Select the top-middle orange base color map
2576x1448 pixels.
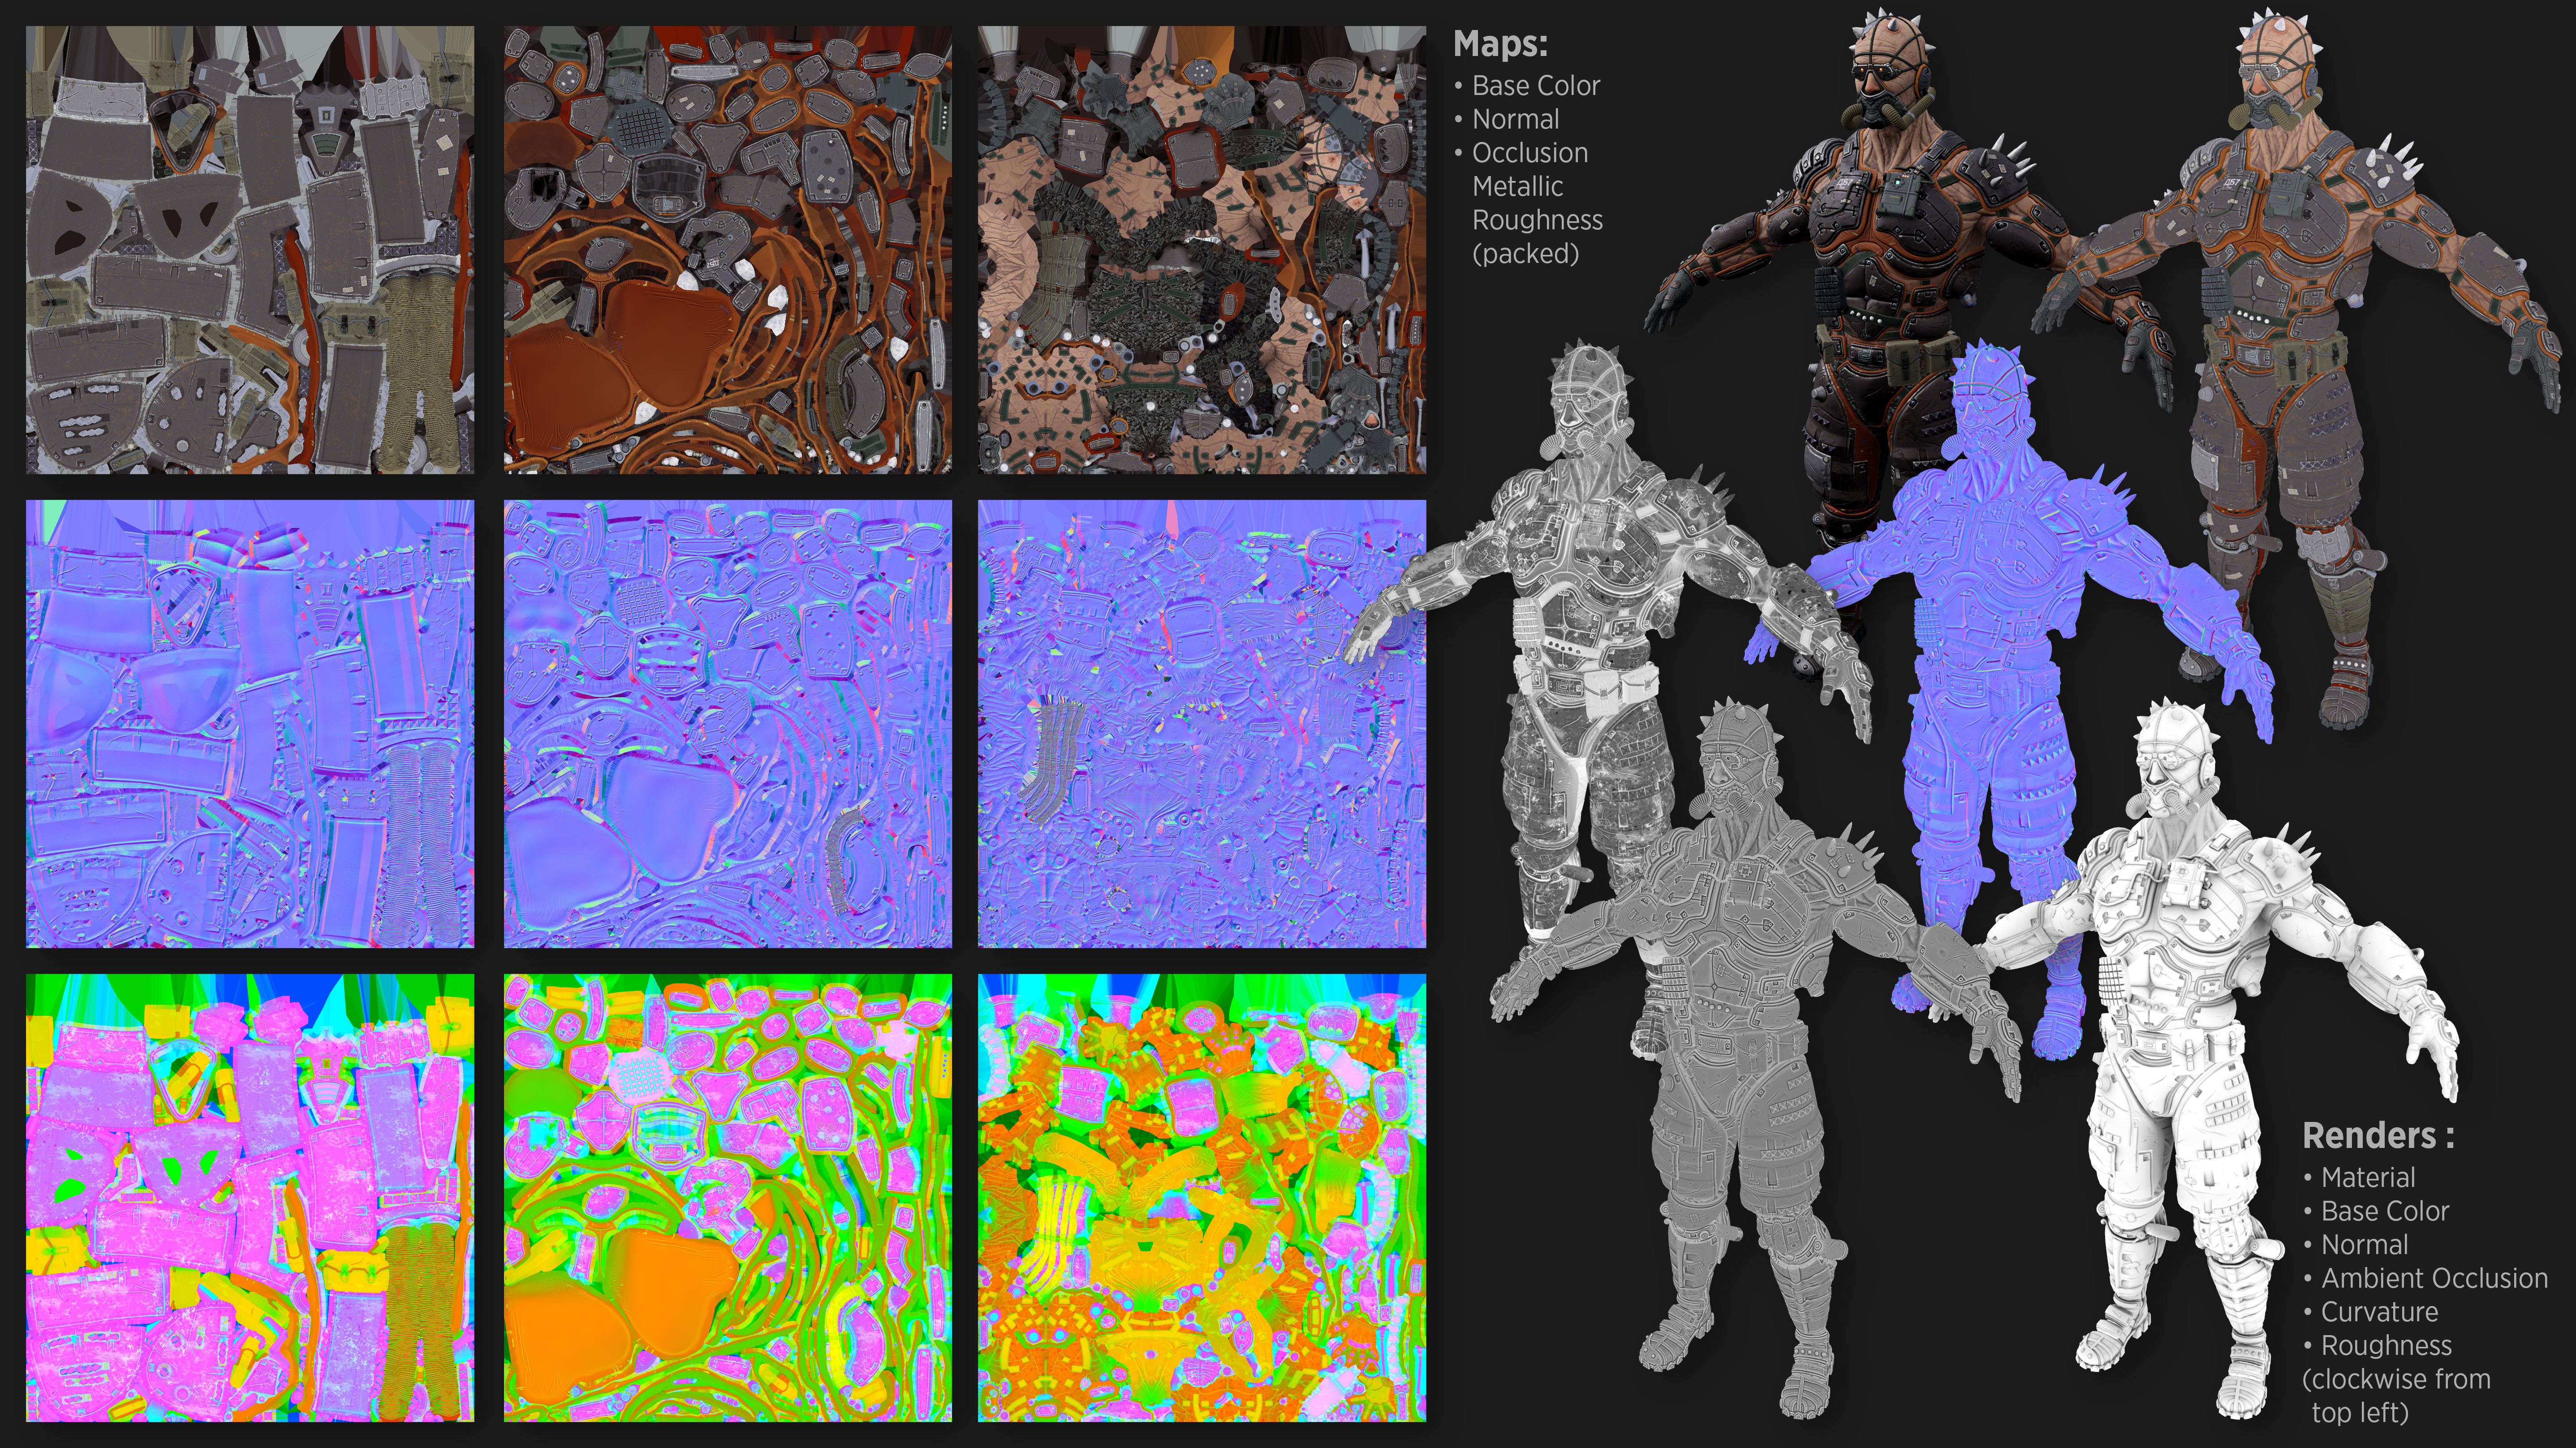click(728, 250)
